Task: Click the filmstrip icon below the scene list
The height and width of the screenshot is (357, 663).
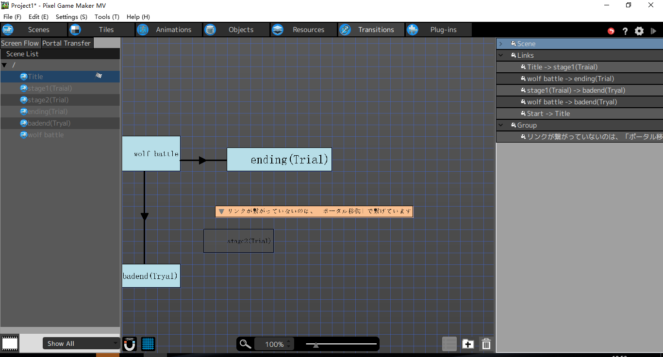Action: click(10, 343)
